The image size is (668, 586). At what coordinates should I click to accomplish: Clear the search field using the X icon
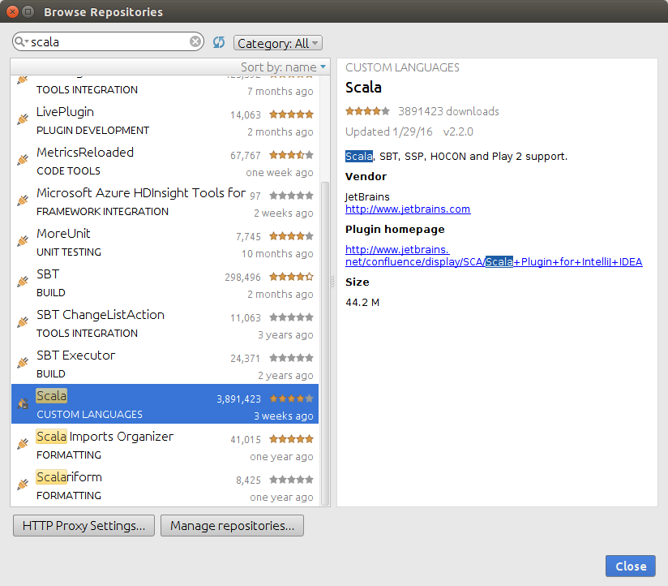pyautogui.click(x=194, y=41)
